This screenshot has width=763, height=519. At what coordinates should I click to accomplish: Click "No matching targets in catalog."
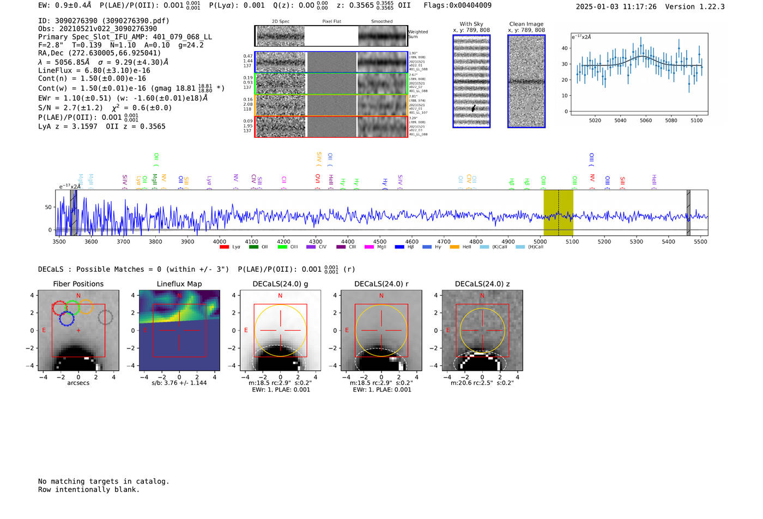pos(104,481)
